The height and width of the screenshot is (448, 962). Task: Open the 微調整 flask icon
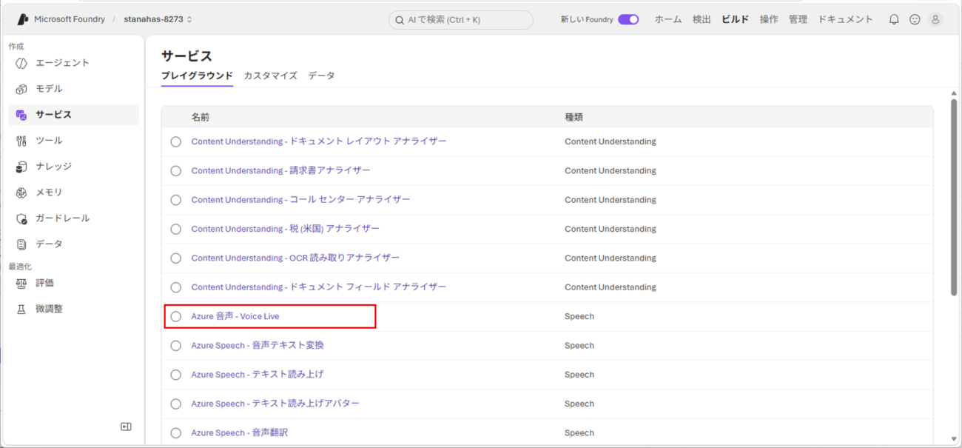click(21, 309)
